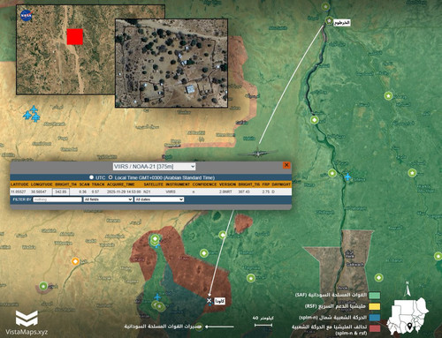Click the yellow RSF legend swatch

pos(375,306)
